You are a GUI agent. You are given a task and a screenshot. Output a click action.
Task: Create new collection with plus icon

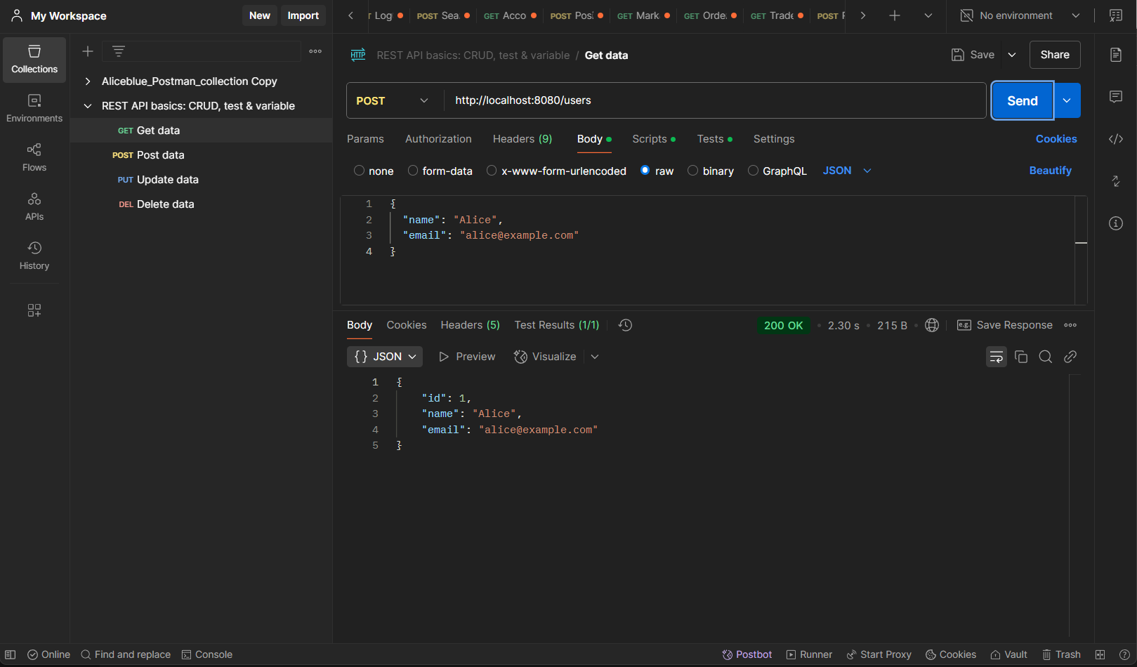click(x=88, y=51)
